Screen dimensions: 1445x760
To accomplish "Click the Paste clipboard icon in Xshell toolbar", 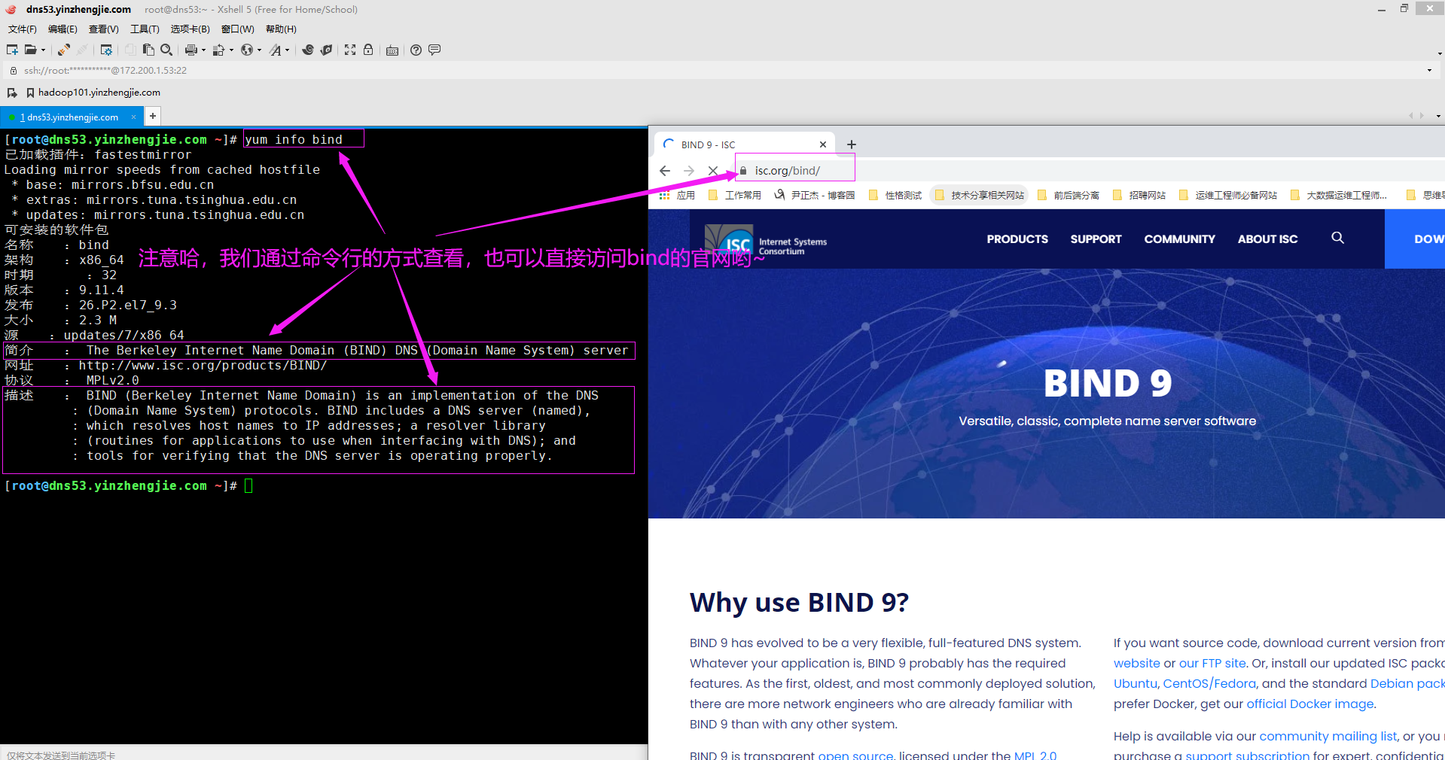I will pos(148,50).
